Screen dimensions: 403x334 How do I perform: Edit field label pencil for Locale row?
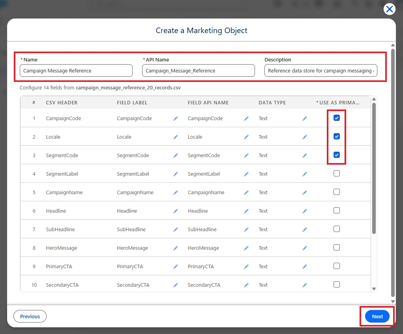tap(176, 137)
